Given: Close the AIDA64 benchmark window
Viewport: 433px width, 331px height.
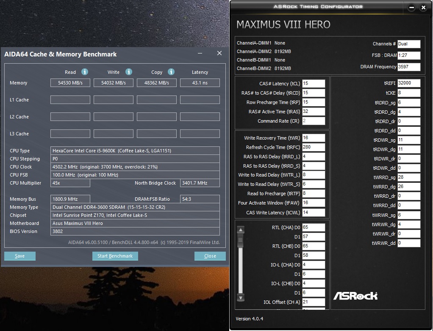Looking at the screenshot, I should click(219, 53).
